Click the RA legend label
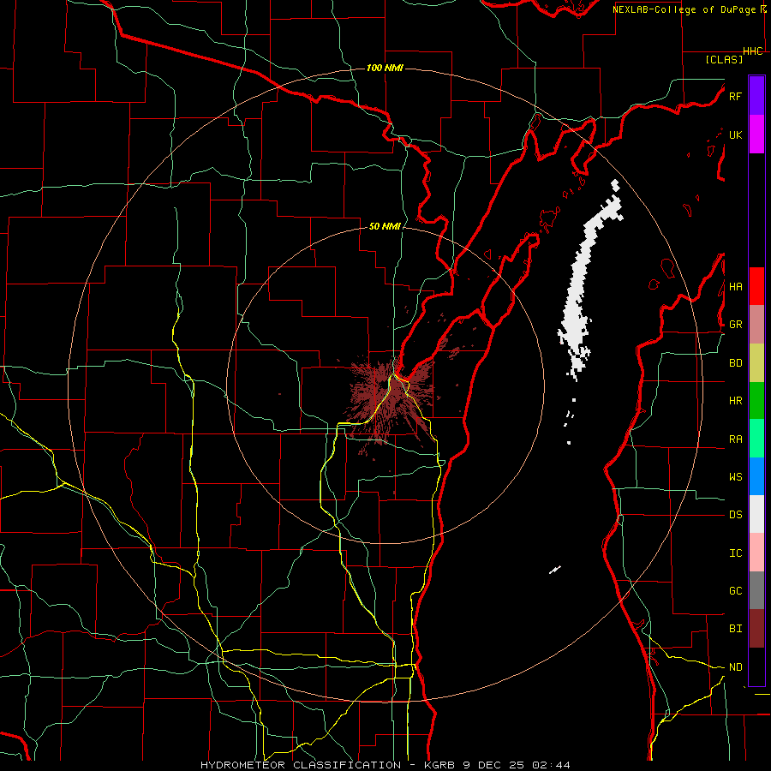Viewport: 771px width, 771px height. [735, 439]
